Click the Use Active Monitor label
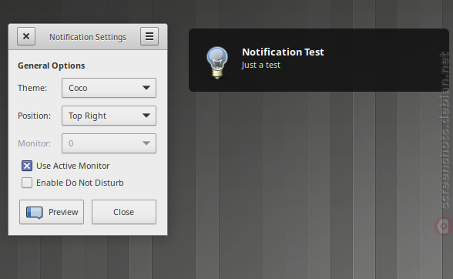Viewport: 453px width, 279px height. [72, 166]
